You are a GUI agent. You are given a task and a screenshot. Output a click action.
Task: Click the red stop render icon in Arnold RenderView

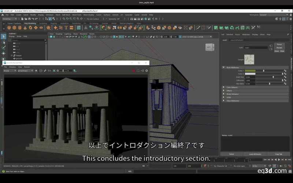coord(134,71)
